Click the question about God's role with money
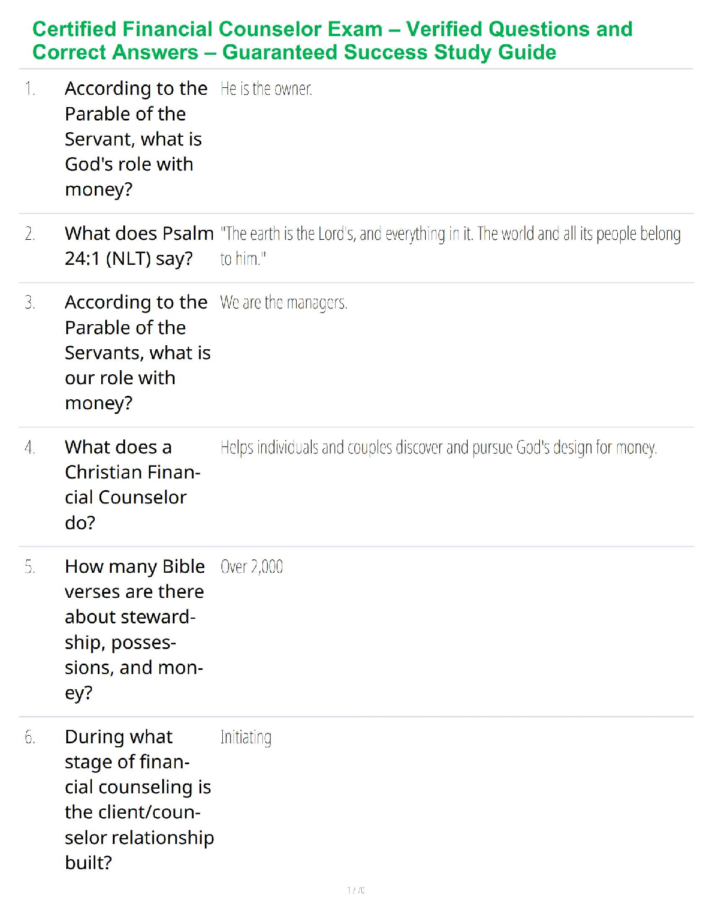The height and width of the screenshot is (922, 712). coord(136,139)
